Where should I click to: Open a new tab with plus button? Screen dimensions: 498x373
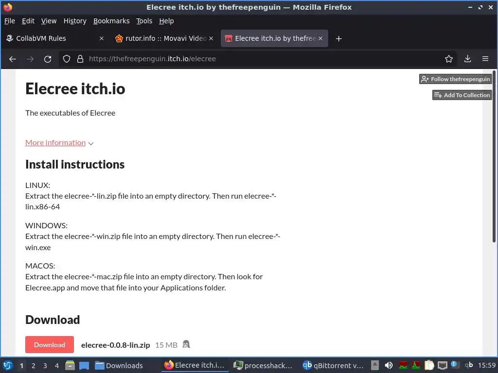[x=338, y=39]
